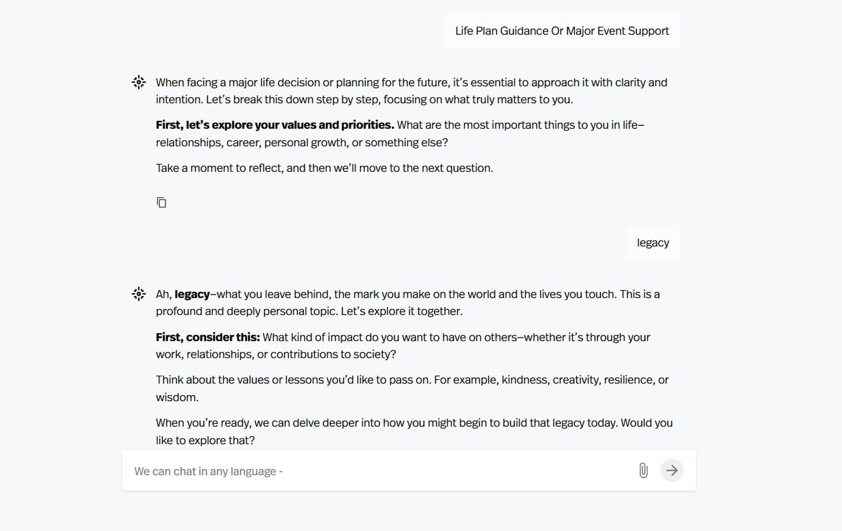The width and height of the screenshot is (842, 531).
Task: Click the assistant avatar beside the legacy reply
Action: (139, 294)
